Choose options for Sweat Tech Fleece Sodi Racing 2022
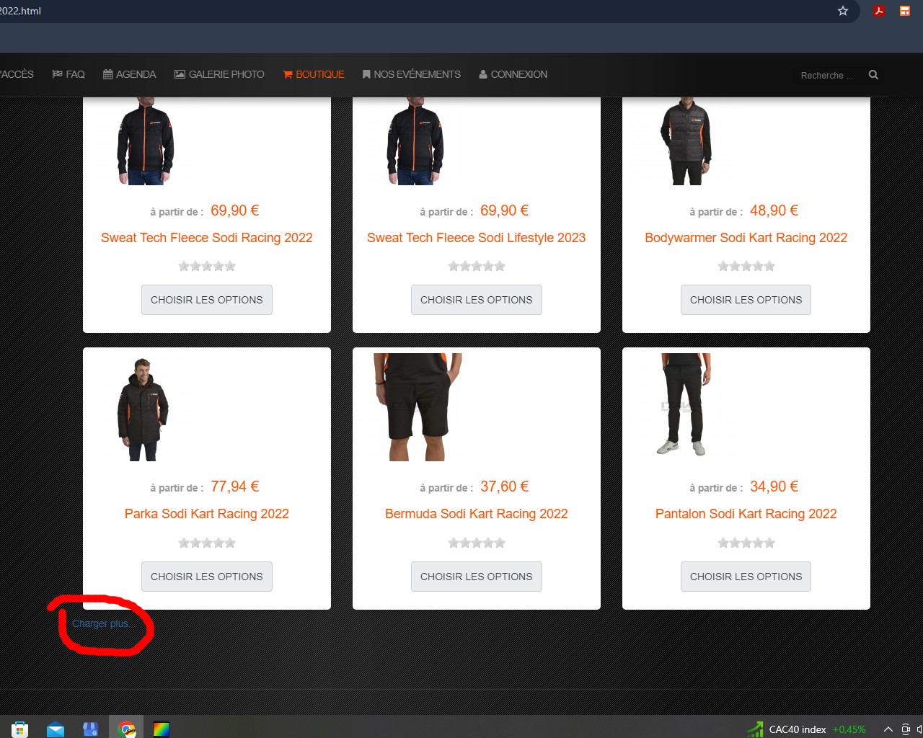This screenshot has height=738, width=923. click(x=207, y=300)
